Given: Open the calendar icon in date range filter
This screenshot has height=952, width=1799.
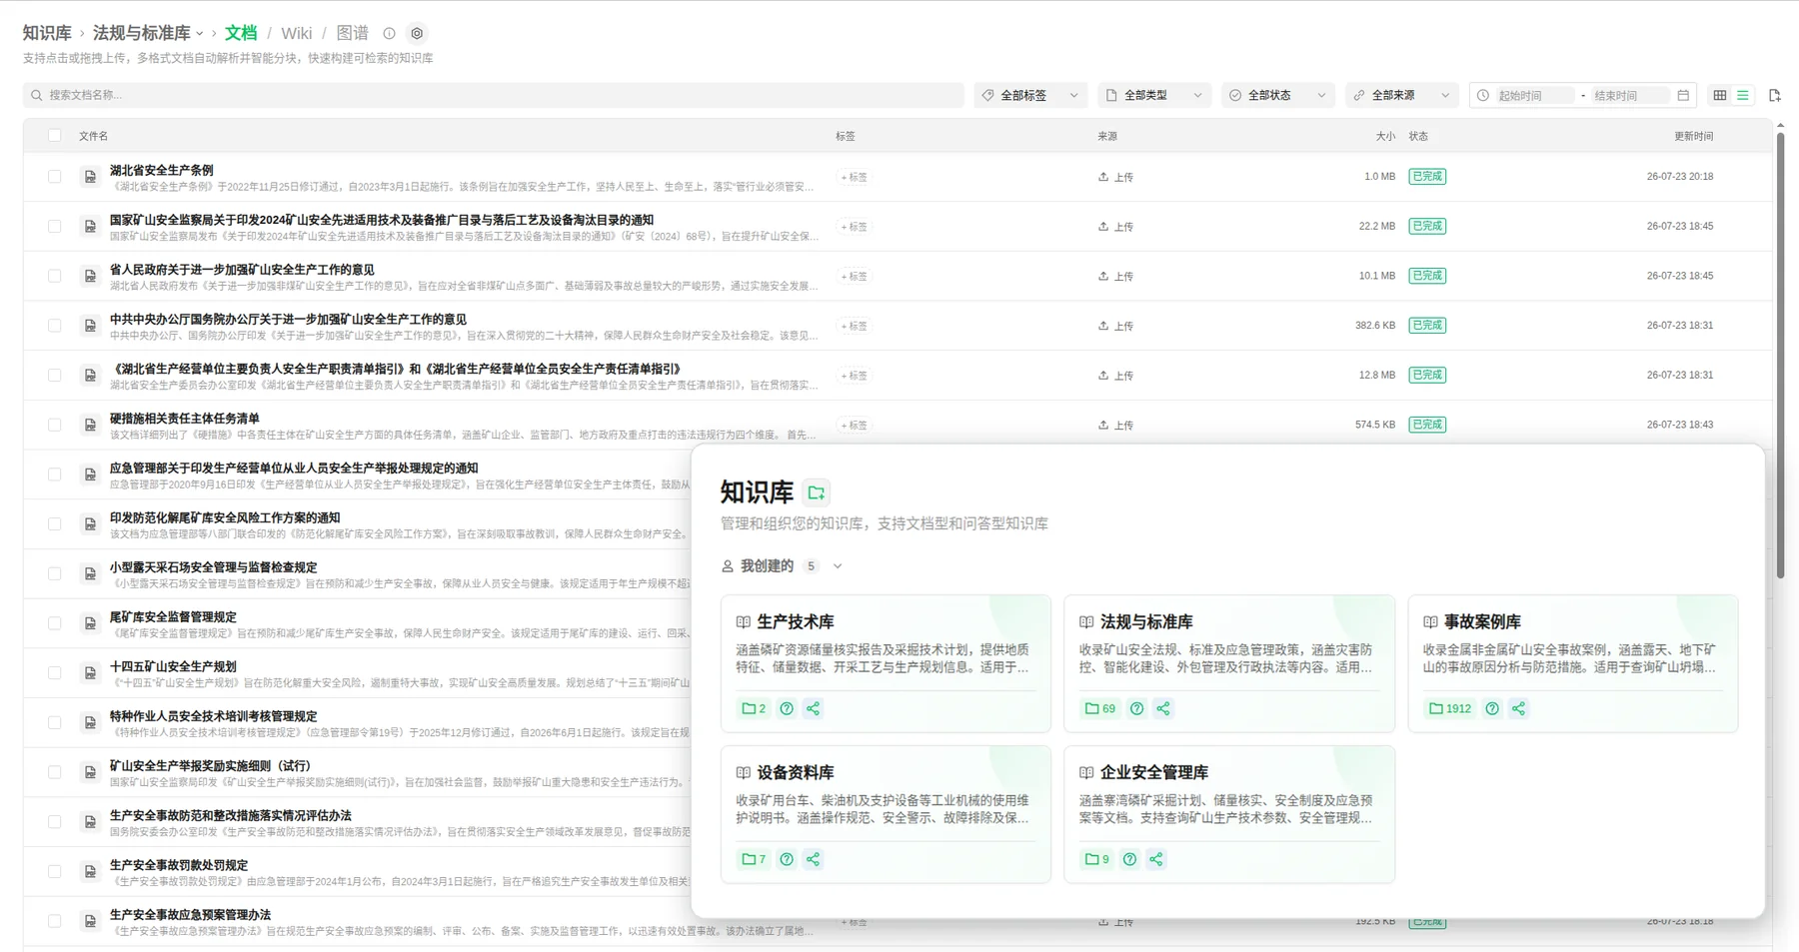Looking at the screenshot, I should pos(1683,95).
